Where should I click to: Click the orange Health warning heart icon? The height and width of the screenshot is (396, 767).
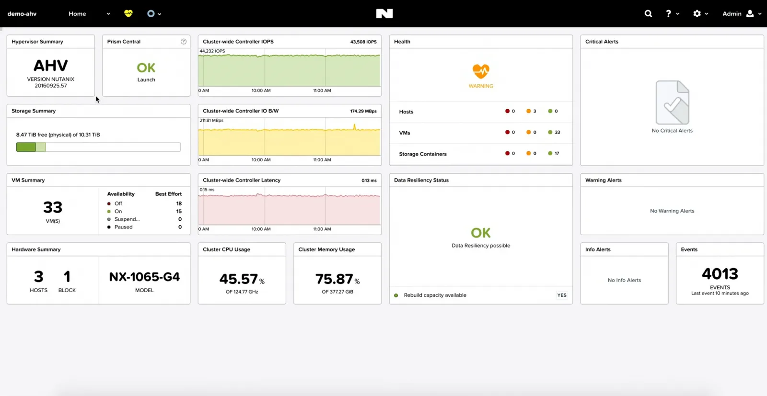pyautogui.click(x=481, y=71)
